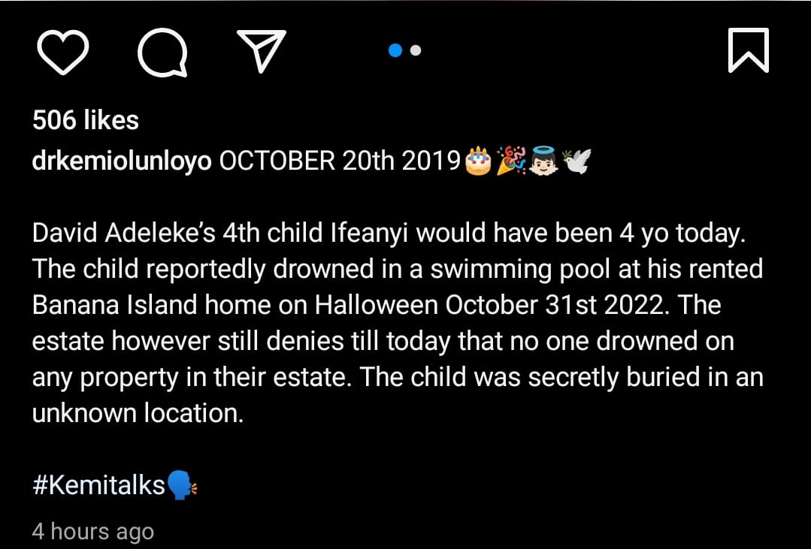The image size is (811, 549).
Task: Like the post with the heart icon
Action: (x=62, y=51)
